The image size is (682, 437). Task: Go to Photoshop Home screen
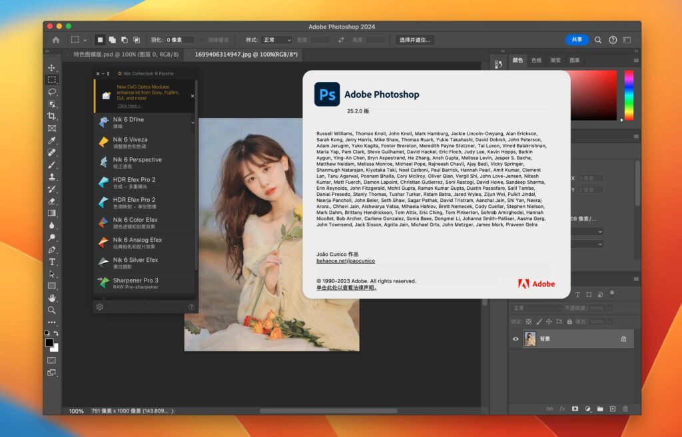tap(56, 40)
